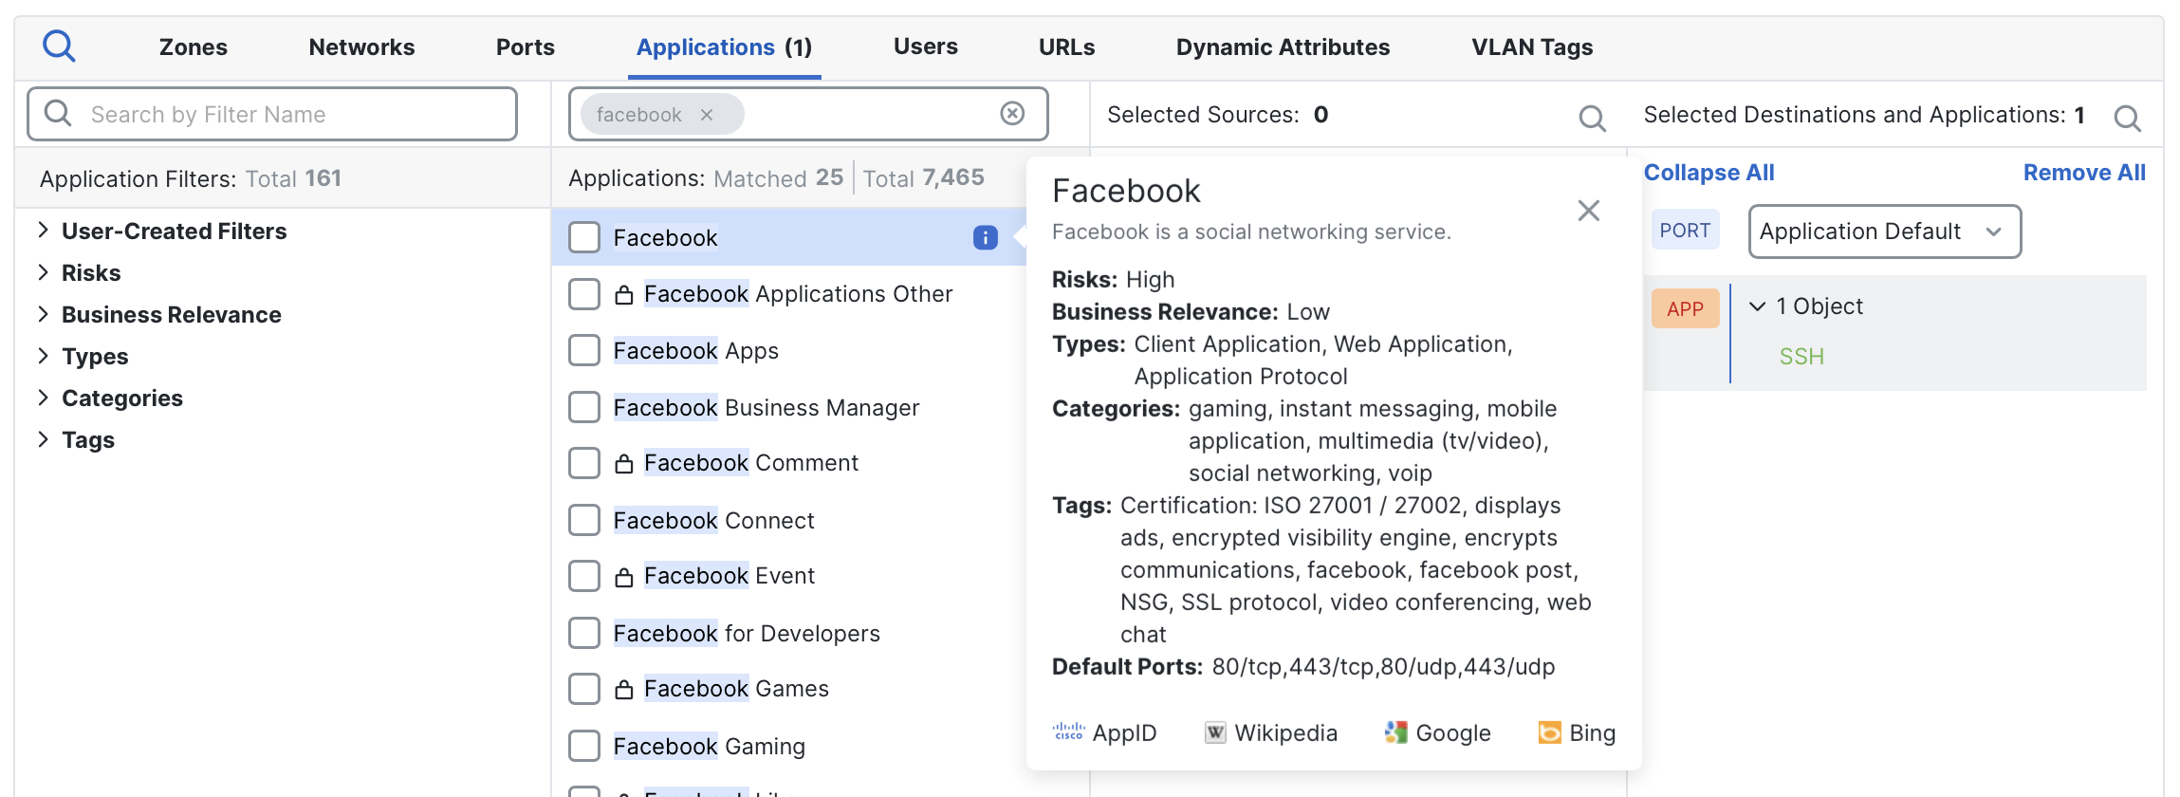Viewport: 2180px width, 797px height.
Task: Open the Networks tab
Action: pyautogui.click(x=361, y=47)
